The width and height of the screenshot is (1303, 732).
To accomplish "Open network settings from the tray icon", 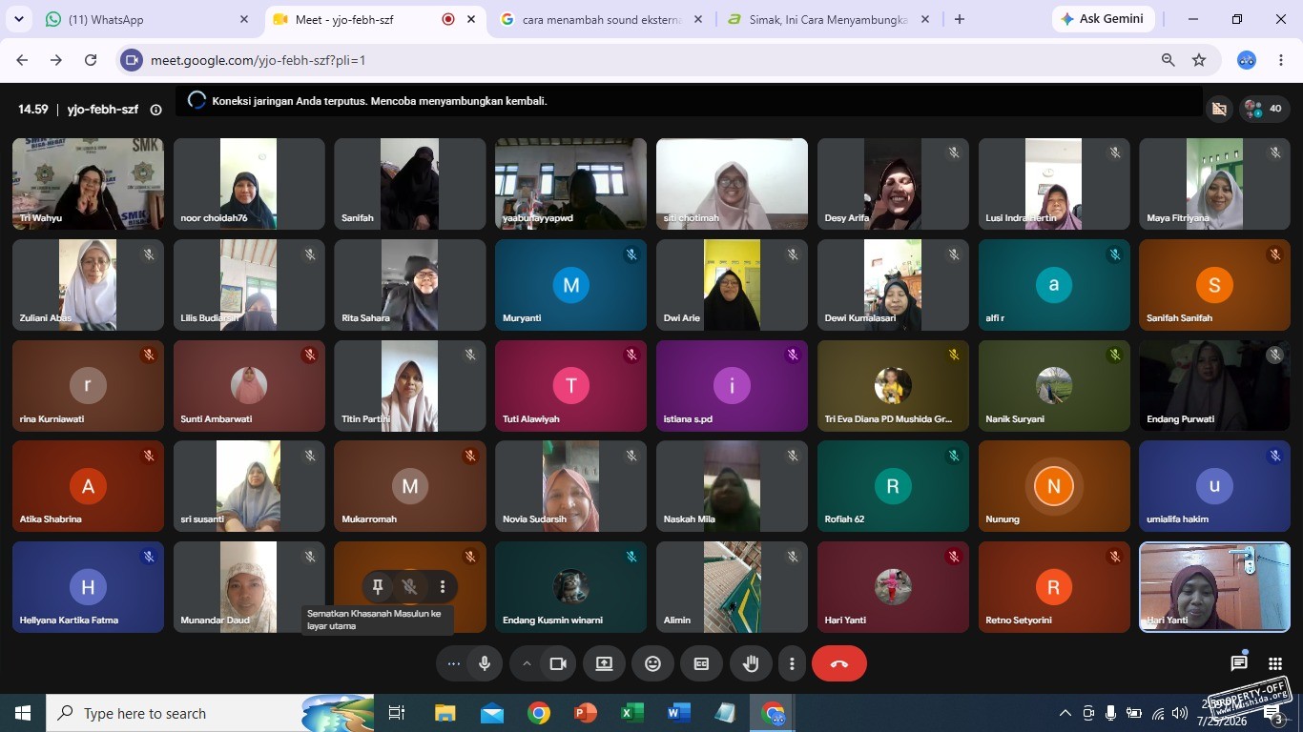I will [1158, 713].
